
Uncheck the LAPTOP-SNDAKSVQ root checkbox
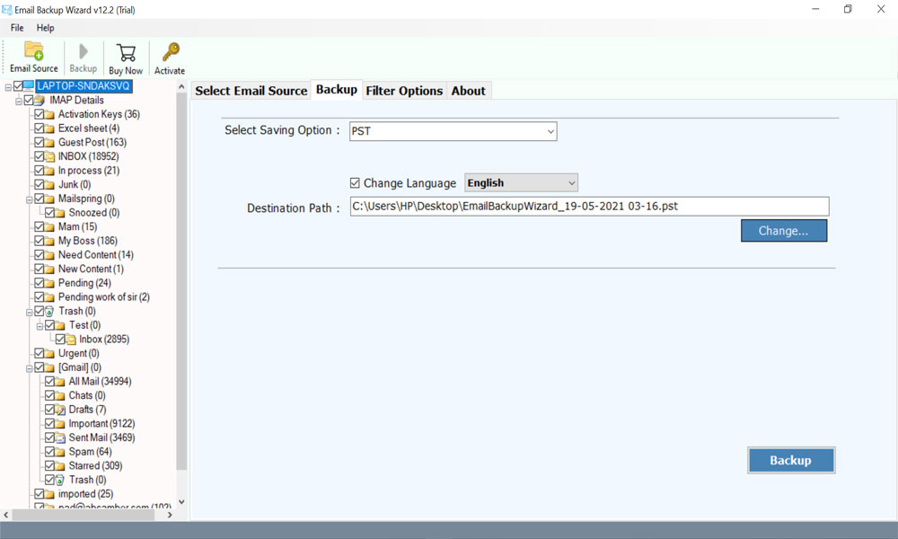click(x=18, y=86)
